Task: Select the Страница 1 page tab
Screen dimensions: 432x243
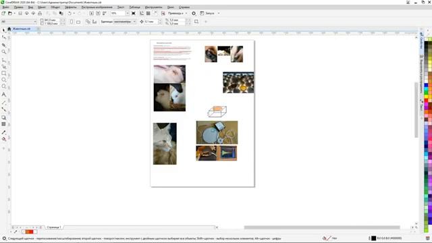Action: coord(54,227)
